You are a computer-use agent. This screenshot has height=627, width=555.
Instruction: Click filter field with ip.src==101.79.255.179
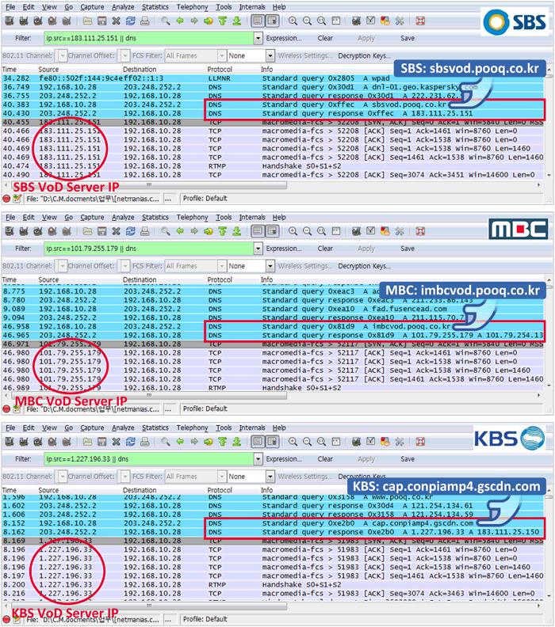tap(148, 249)
